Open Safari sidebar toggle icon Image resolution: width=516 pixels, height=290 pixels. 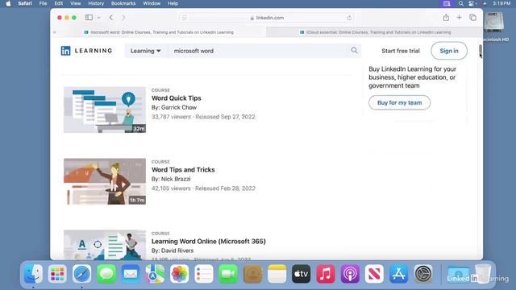pyautogui.click(x=89, y=18)
